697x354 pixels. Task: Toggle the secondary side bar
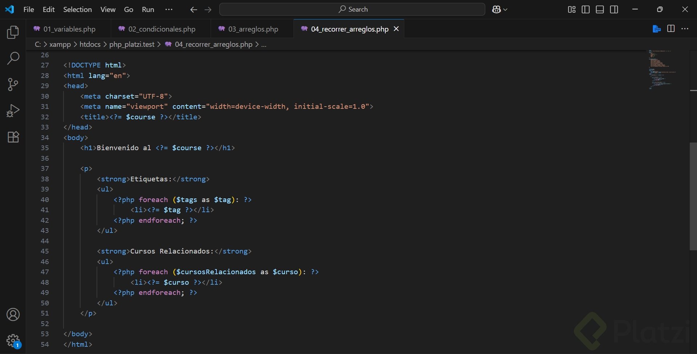tap(614, 9)
